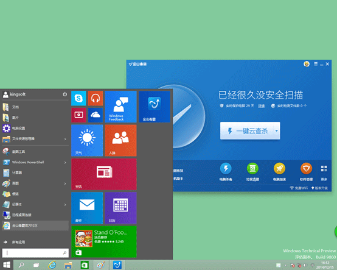The image size is (337, 270).
Task: Switch to 金山毒霸 on the taskbar
Action: 117,265
